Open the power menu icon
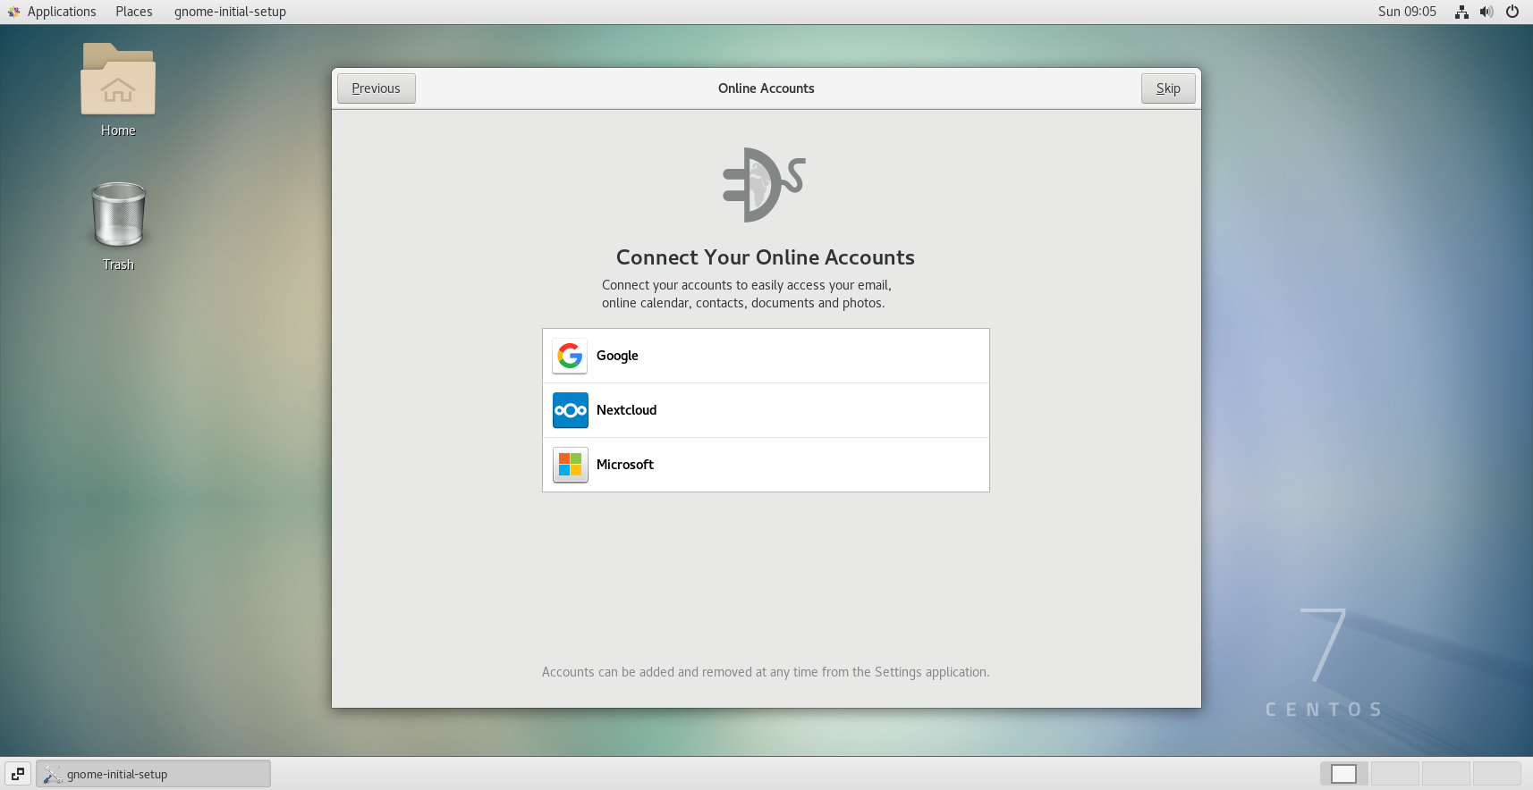This screenshot has width=1533, height=790. tap(1512, 12)
